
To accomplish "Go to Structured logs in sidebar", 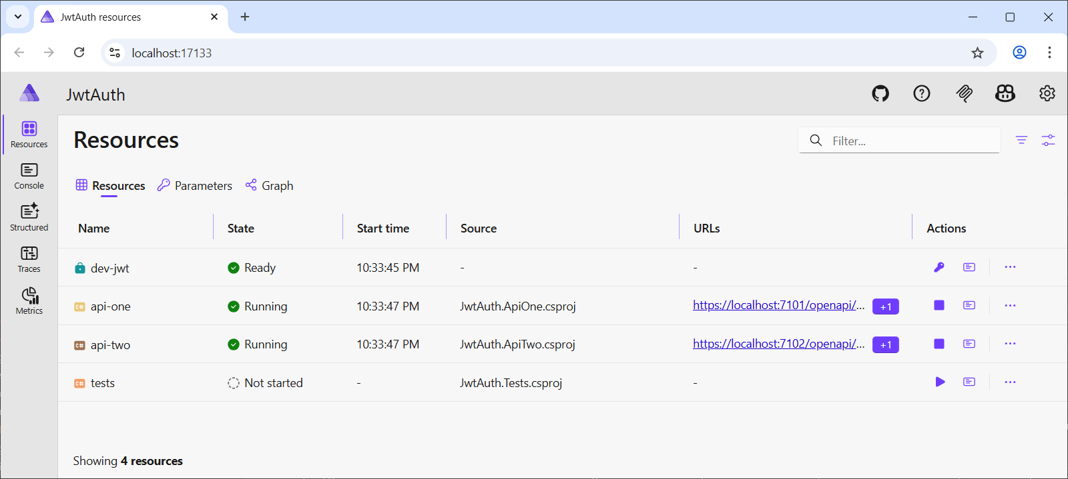I will [x=29, y=218].
